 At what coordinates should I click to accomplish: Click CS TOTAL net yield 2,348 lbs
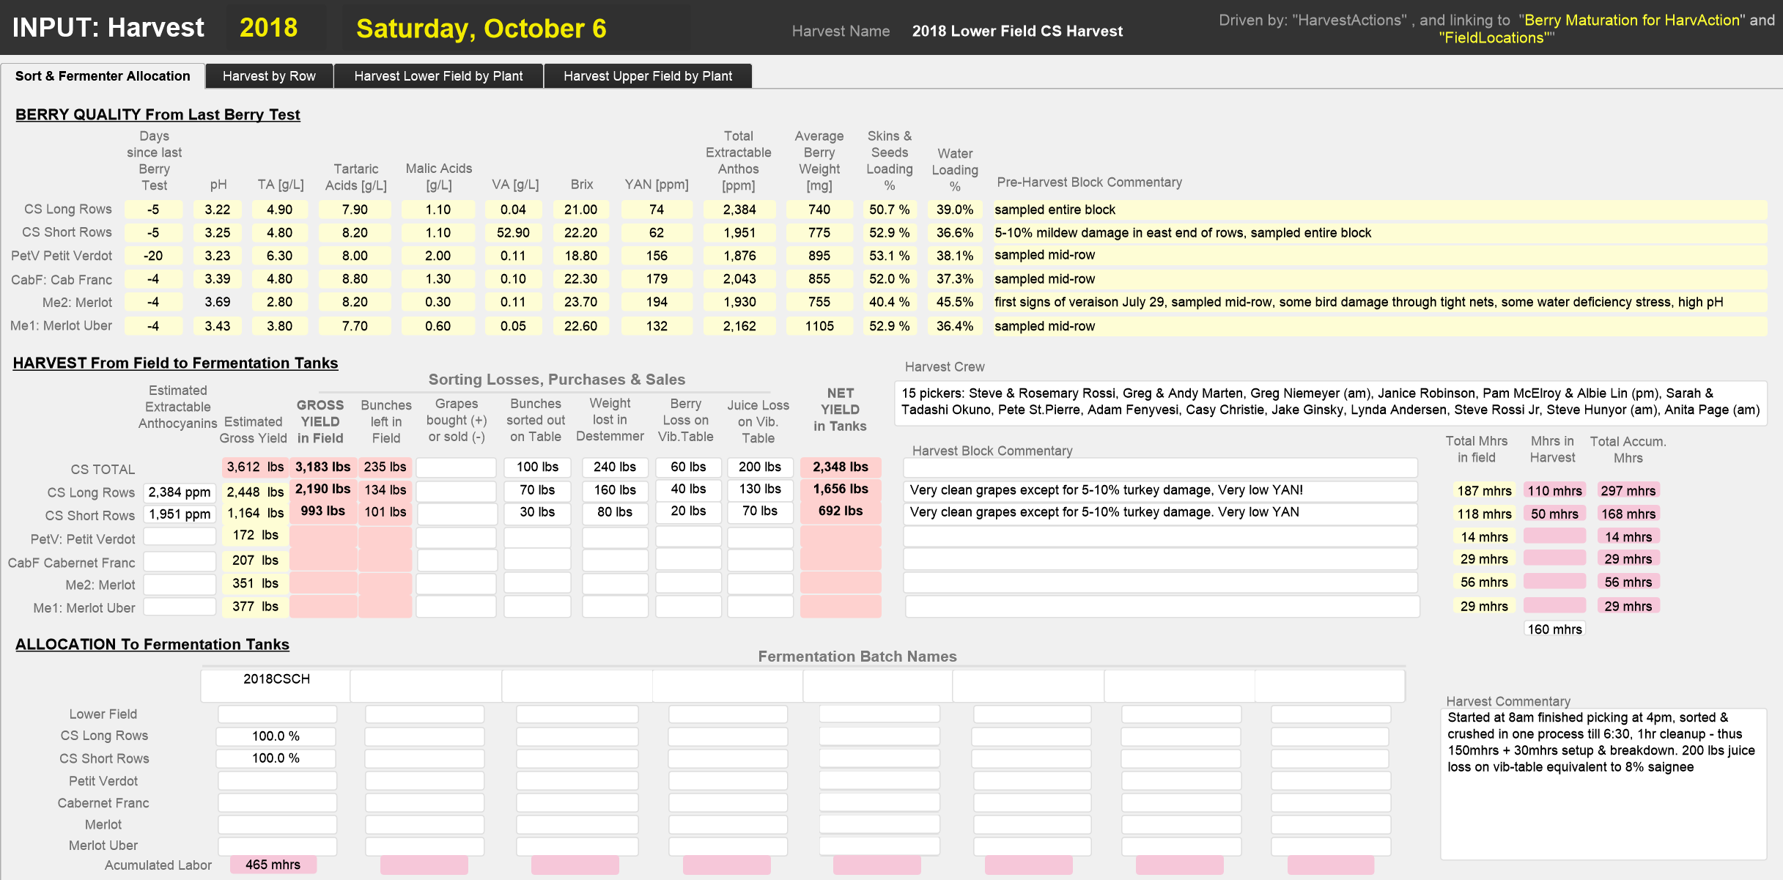click(x=841, y=467)
